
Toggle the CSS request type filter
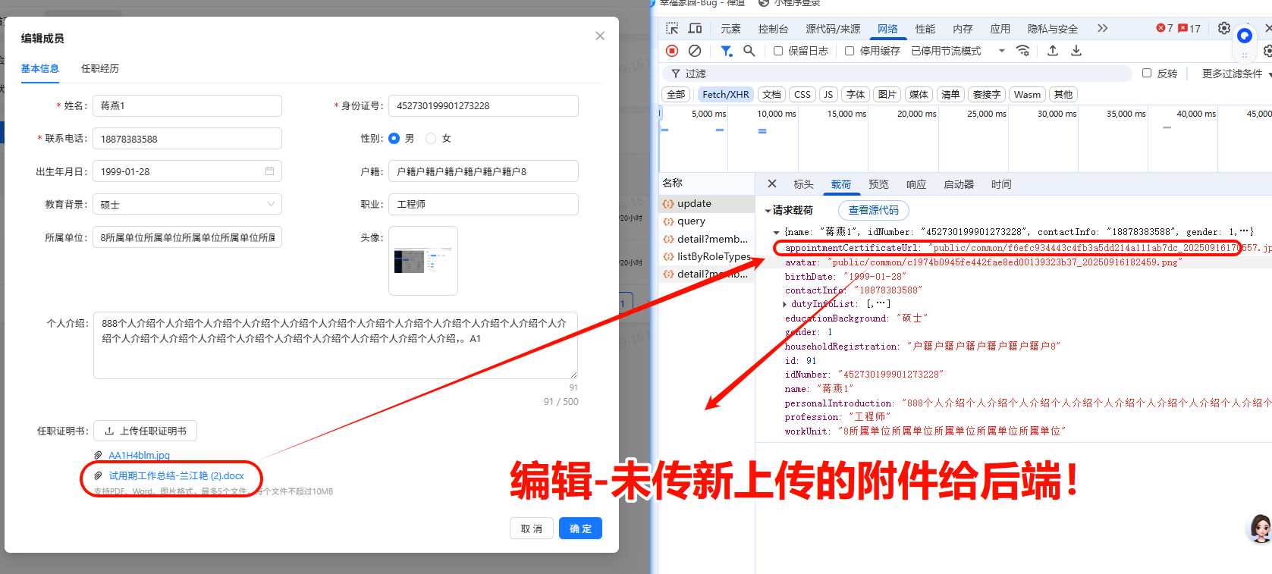[802, 95]
